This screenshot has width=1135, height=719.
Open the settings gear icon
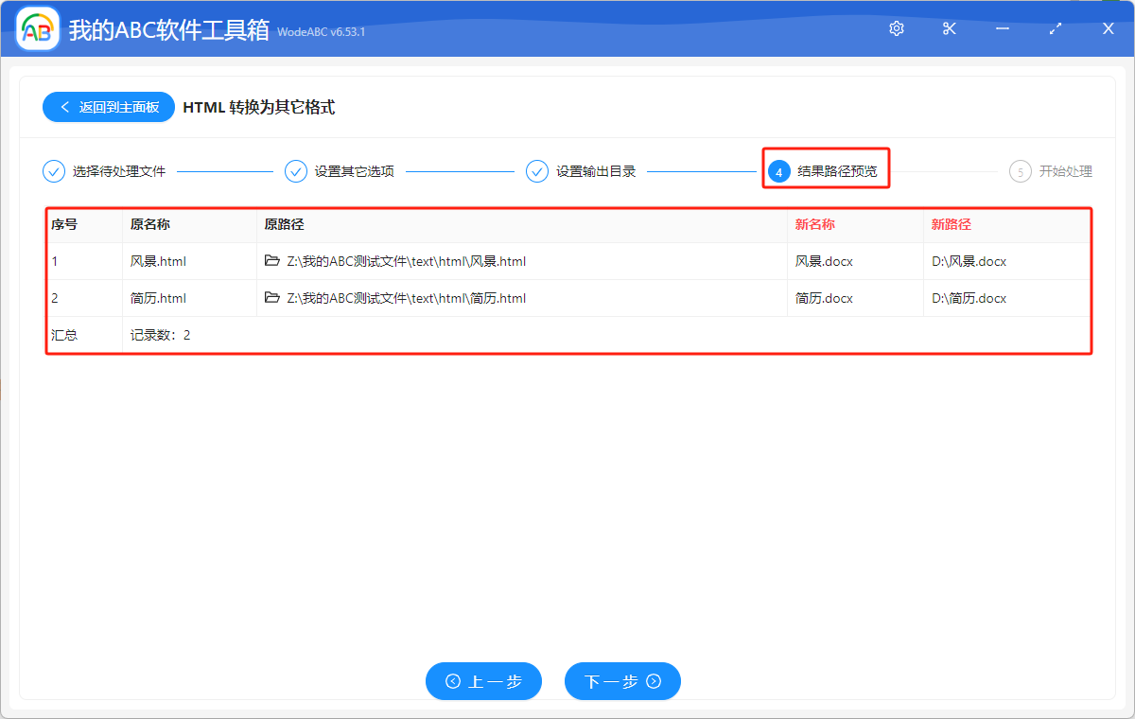pos(896,28)
